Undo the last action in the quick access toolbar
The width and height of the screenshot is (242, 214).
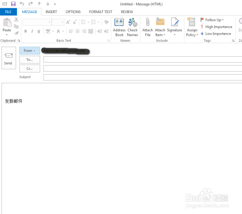pyautogui.click(x=22, y=4)
